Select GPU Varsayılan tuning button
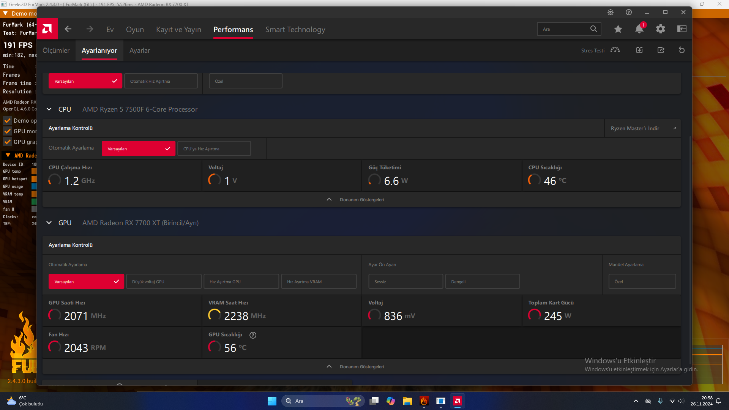 [x=86, y=282]
